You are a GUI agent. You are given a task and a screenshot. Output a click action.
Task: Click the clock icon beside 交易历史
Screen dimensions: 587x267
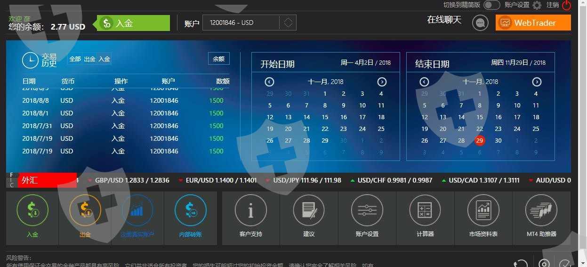coord(30,60)
